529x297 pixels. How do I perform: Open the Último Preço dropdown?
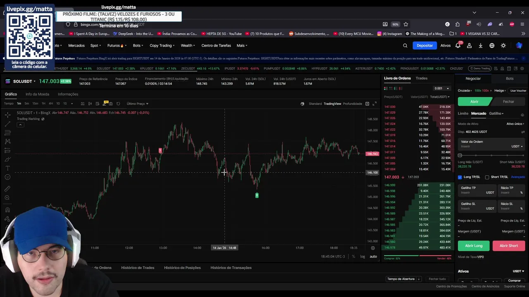[x=138, y=104]
